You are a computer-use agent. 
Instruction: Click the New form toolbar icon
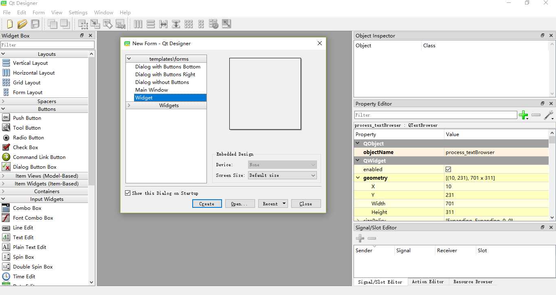pyautogui.click(x=9, y=24)
